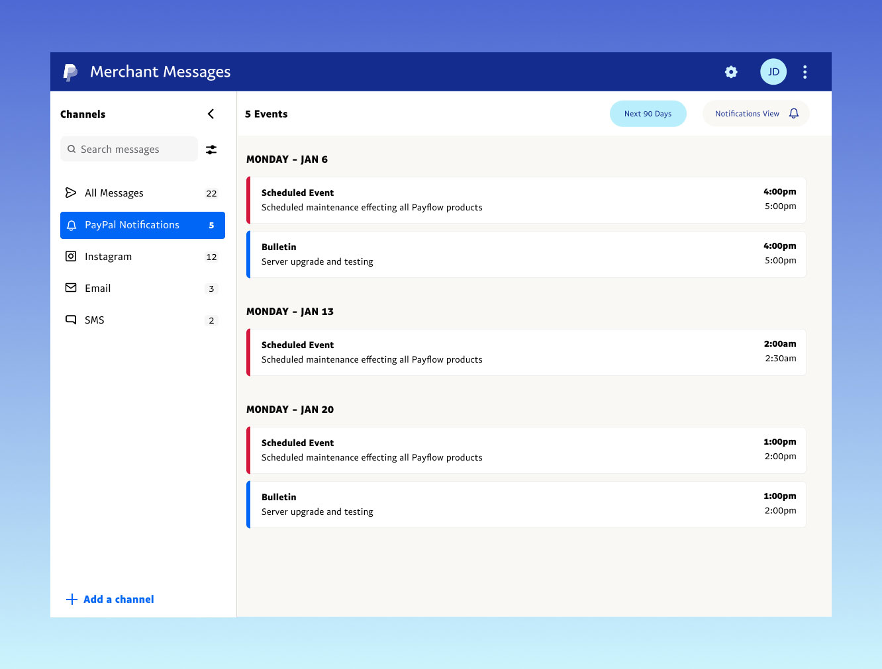This screenshot has height=669, width=882.
Task: Open Jan 6 Scheduled Event card
Action: tap(526, 200)
